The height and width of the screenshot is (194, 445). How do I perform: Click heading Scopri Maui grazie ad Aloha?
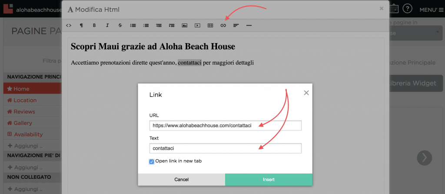coord(153,46)
